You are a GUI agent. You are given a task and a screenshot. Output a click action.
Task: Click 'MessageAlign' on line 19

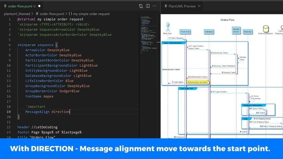tap(37, 112)
